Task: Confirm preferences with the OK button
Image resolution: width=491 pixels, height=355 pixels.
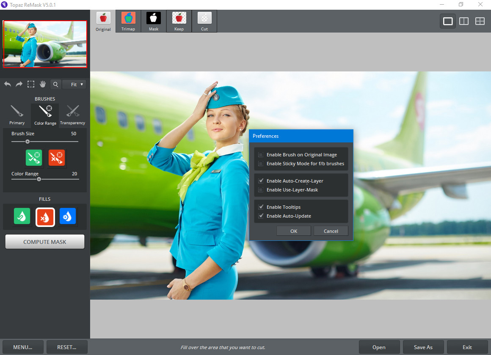Action: click(x=294, y=231)
